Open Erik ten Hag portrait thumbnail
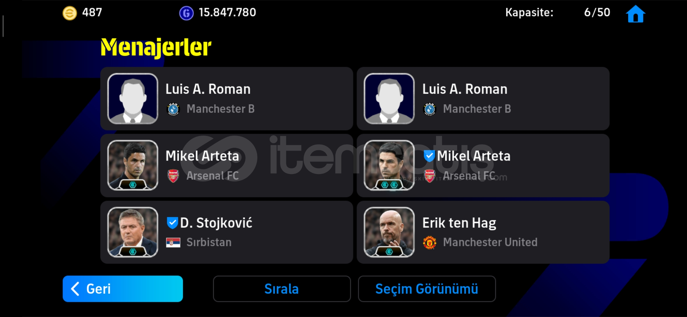The width and height of the screenshot is (687, 317). [x=389, y=232]
